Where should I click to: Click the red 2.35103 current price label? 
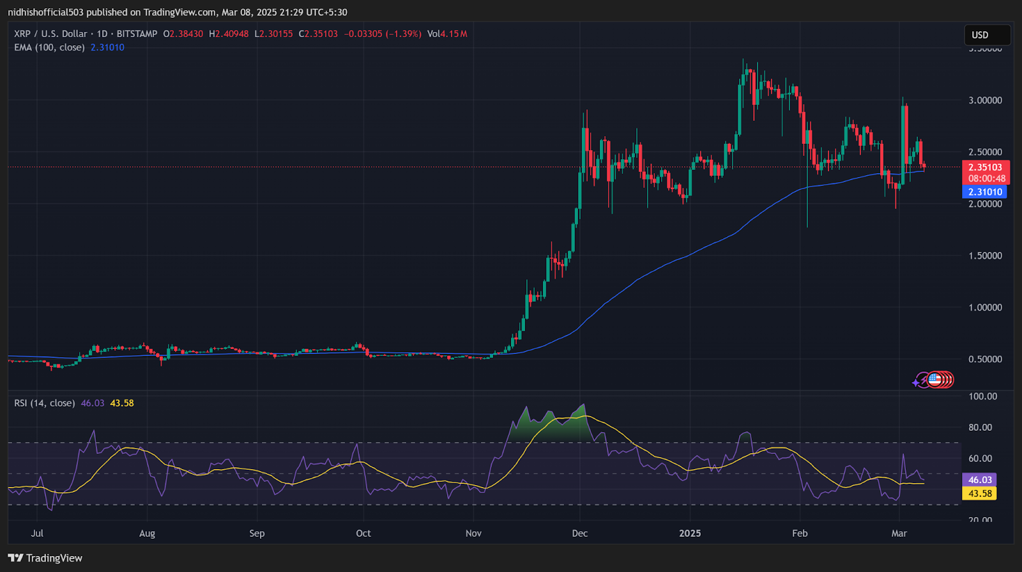[985, 167]
